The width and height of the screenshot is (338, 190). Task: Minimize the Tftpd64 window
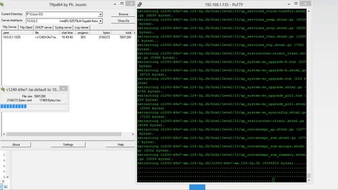[115, 4]
